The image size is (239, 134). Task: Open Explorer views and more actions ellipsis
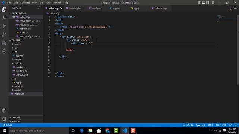coord(39,8)
